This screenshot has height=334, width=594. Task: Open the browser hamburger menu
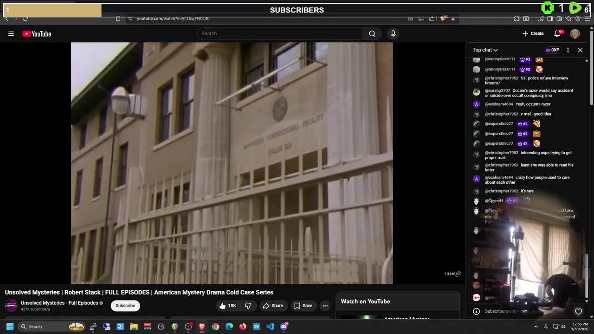[x=588, y=19]
